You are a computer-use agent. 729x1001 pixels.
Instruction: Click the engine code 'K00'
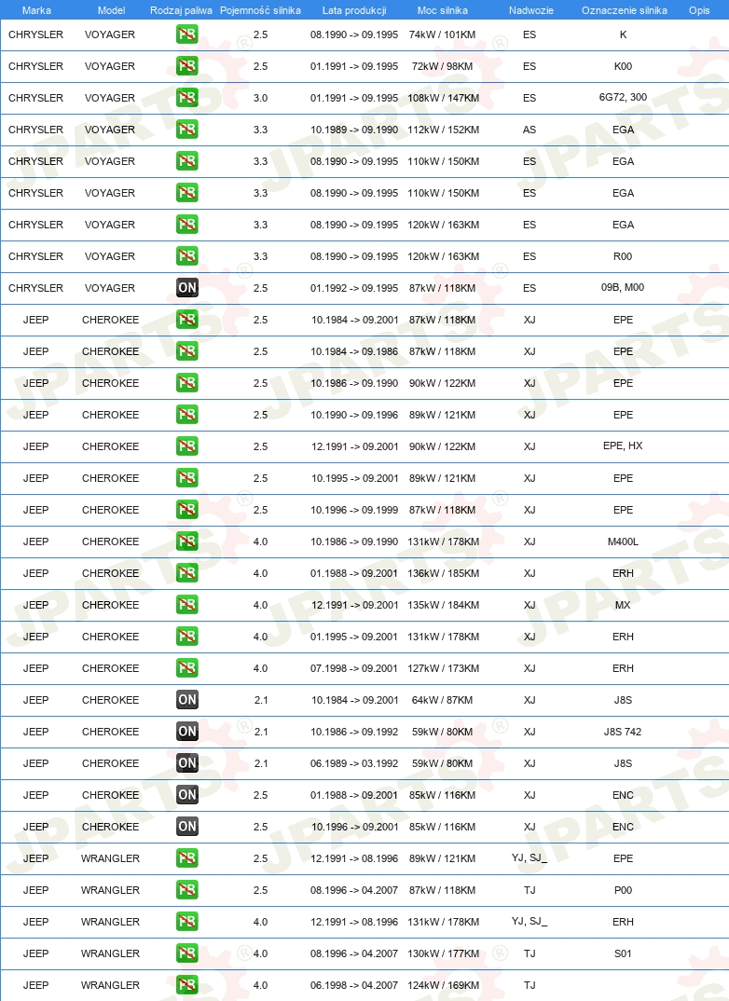tap(623, 66)
